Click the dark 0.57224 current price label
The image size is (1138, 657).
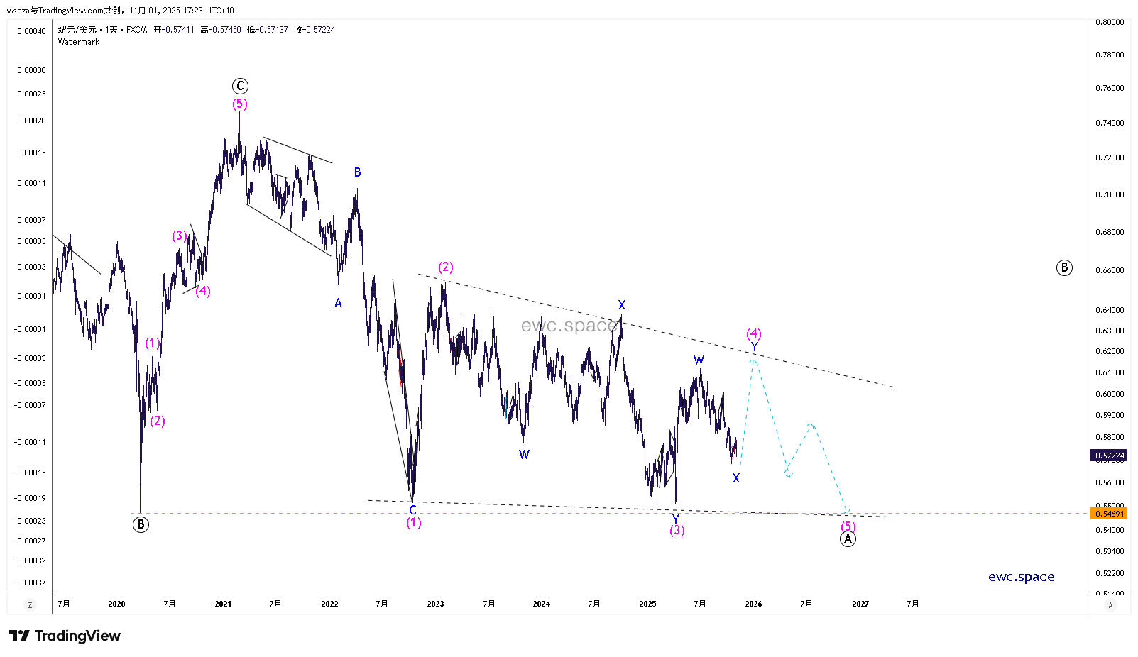coord(1109,456)
